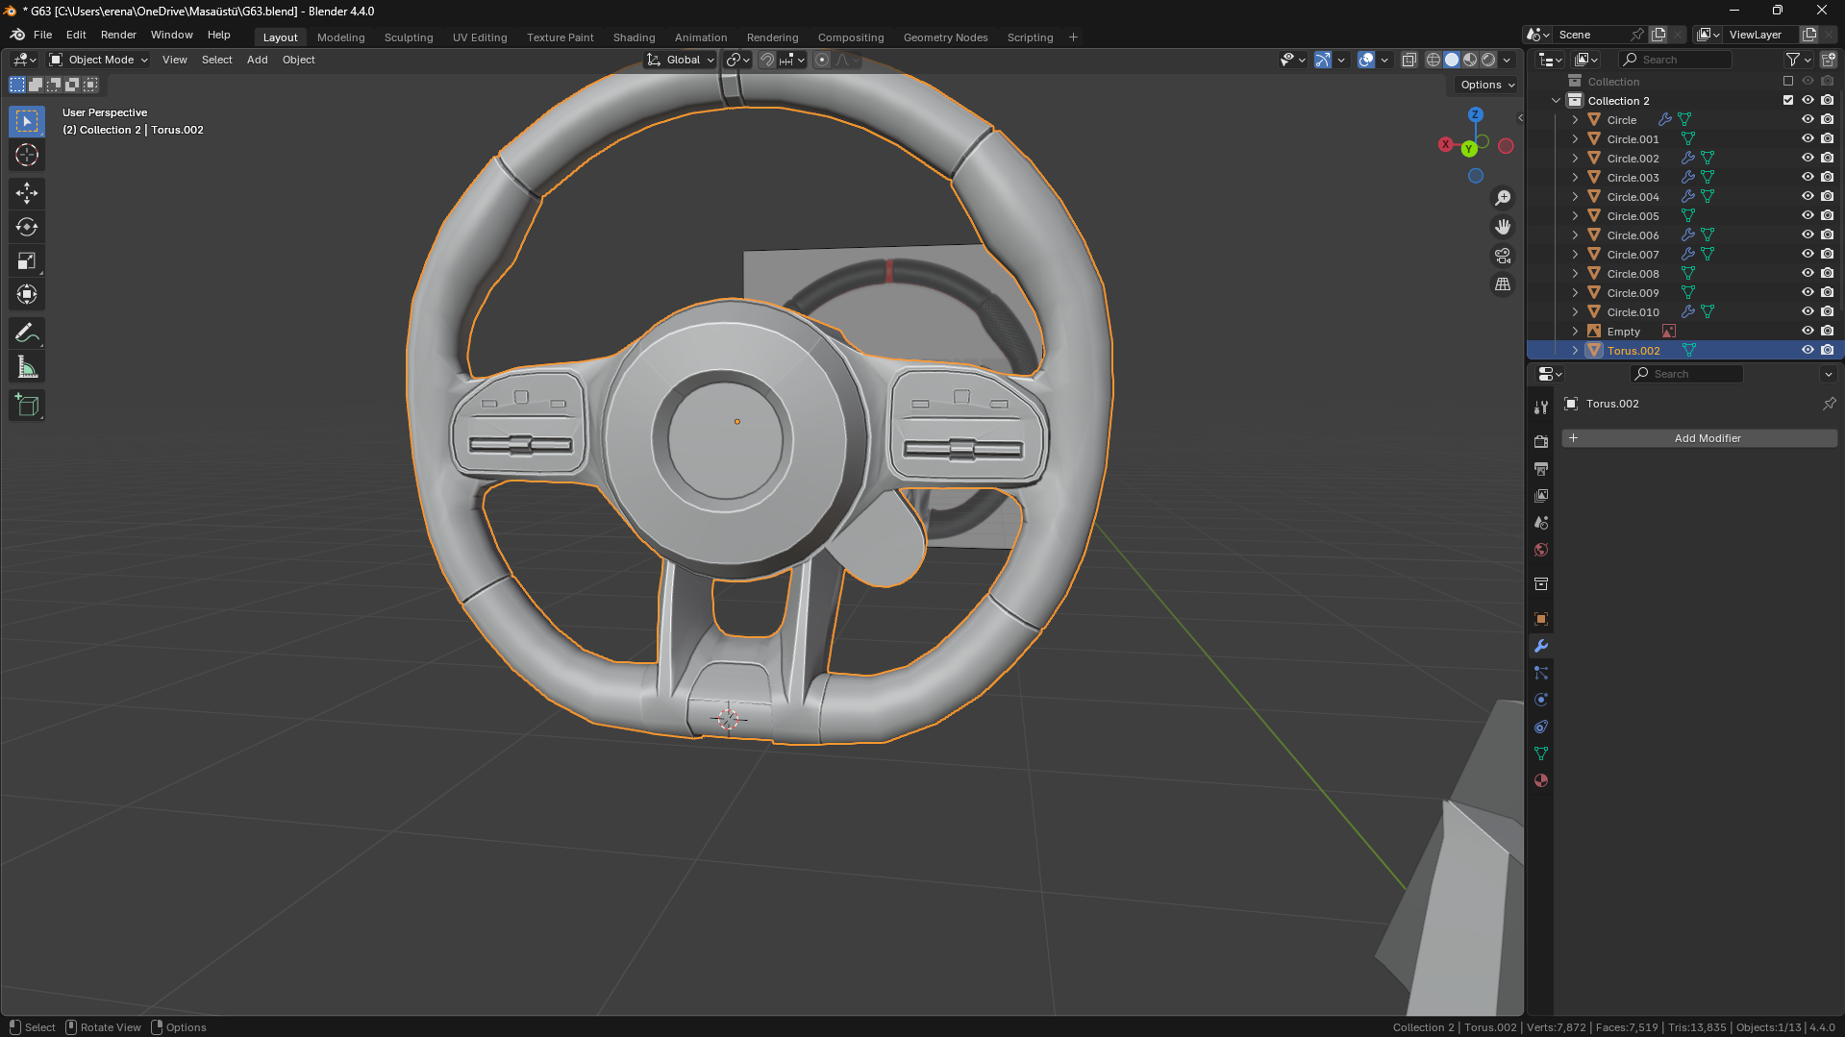The height and width of the screenshot is (1037, 1845).
Task: Expand the Circle.001 tree item
Action: pos(1575,139)
